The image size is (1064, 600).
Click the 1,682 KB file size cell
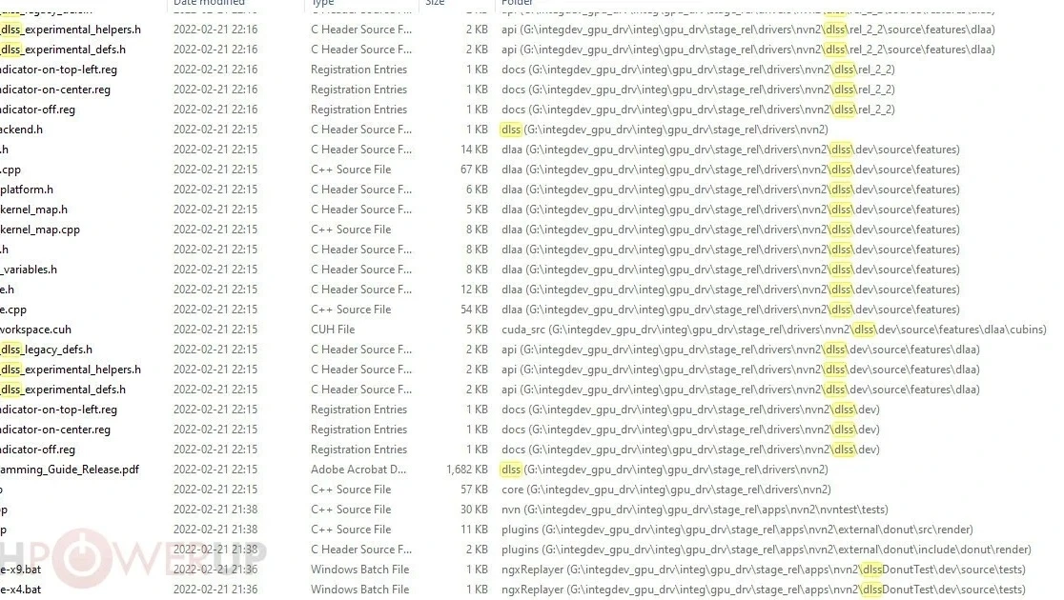[x=466, y=470]
